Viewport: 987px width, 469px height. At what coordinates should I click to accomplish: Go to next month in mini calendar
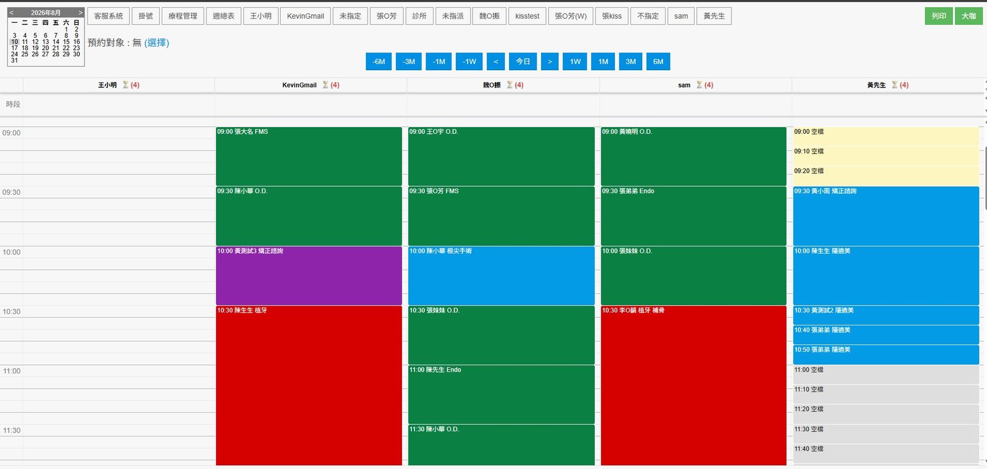click(80, 12)
